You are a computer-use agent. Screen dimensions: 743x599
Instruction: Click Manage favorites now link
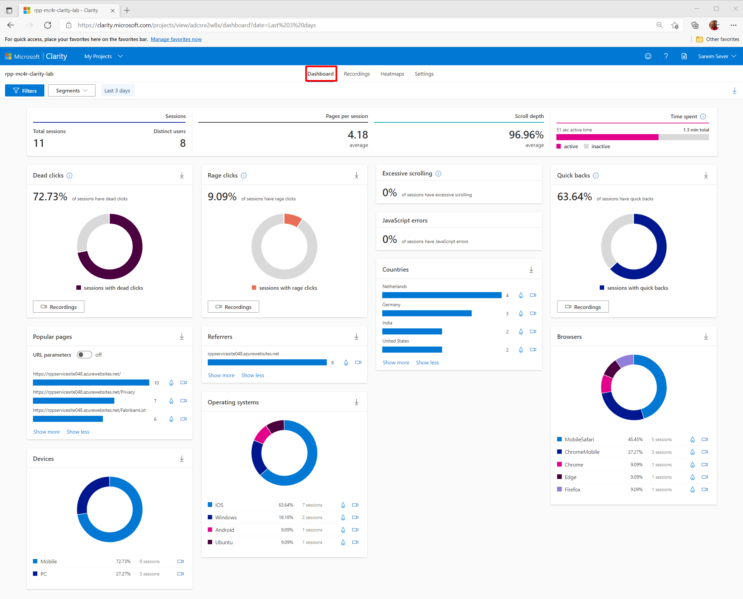coord(176,39)
